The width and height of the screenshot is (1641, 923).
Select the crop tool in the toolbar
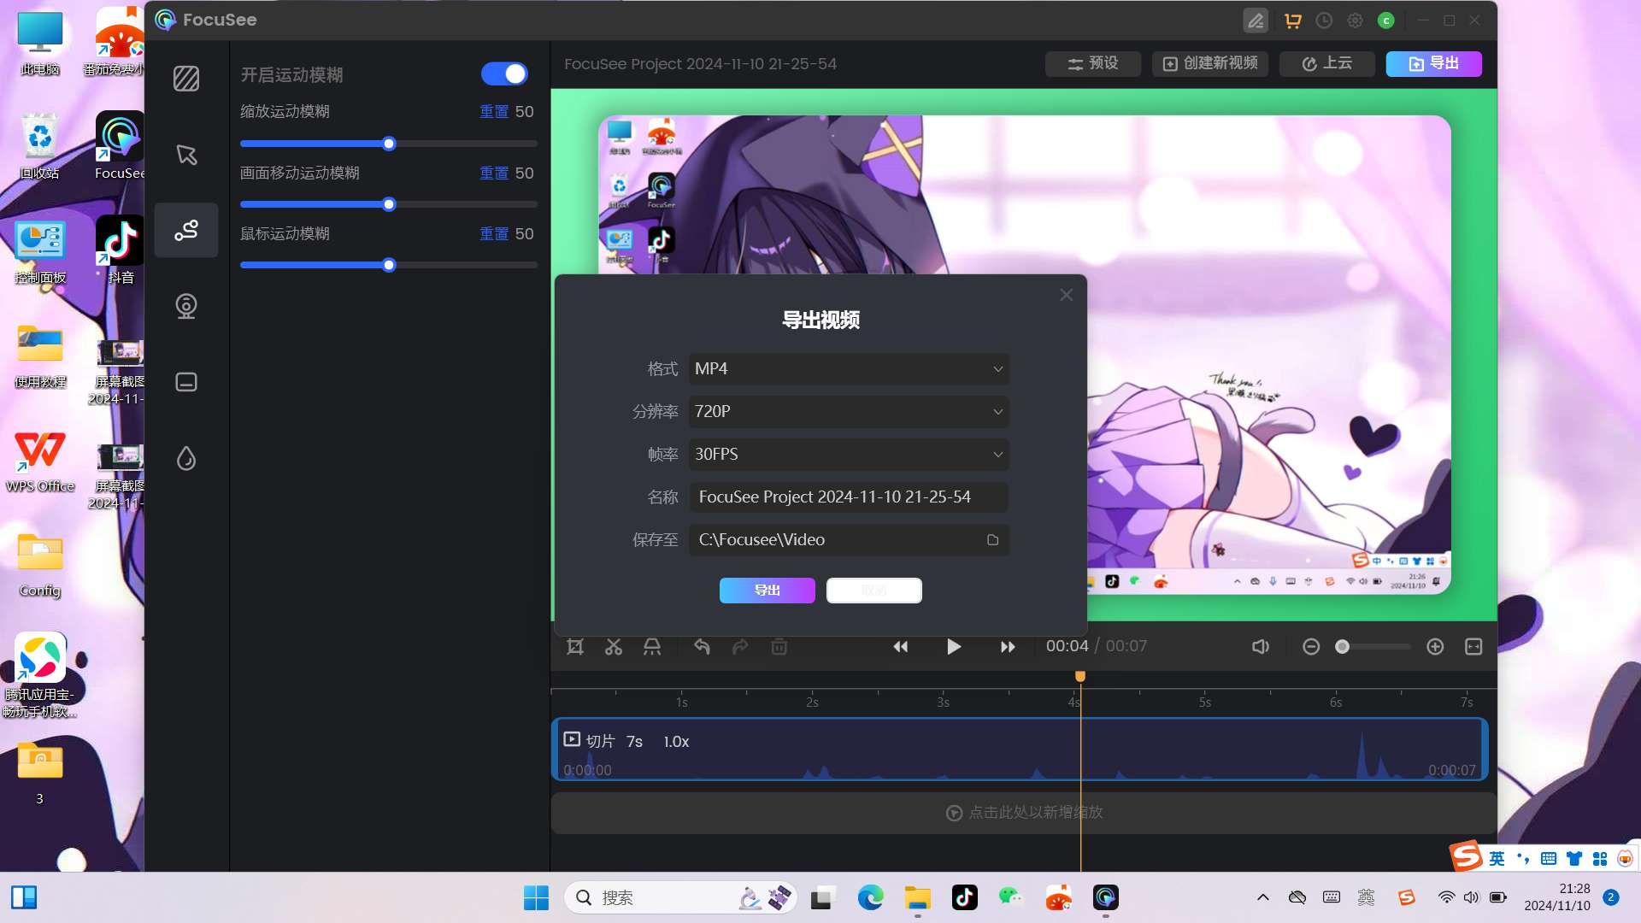pos(574,647)
